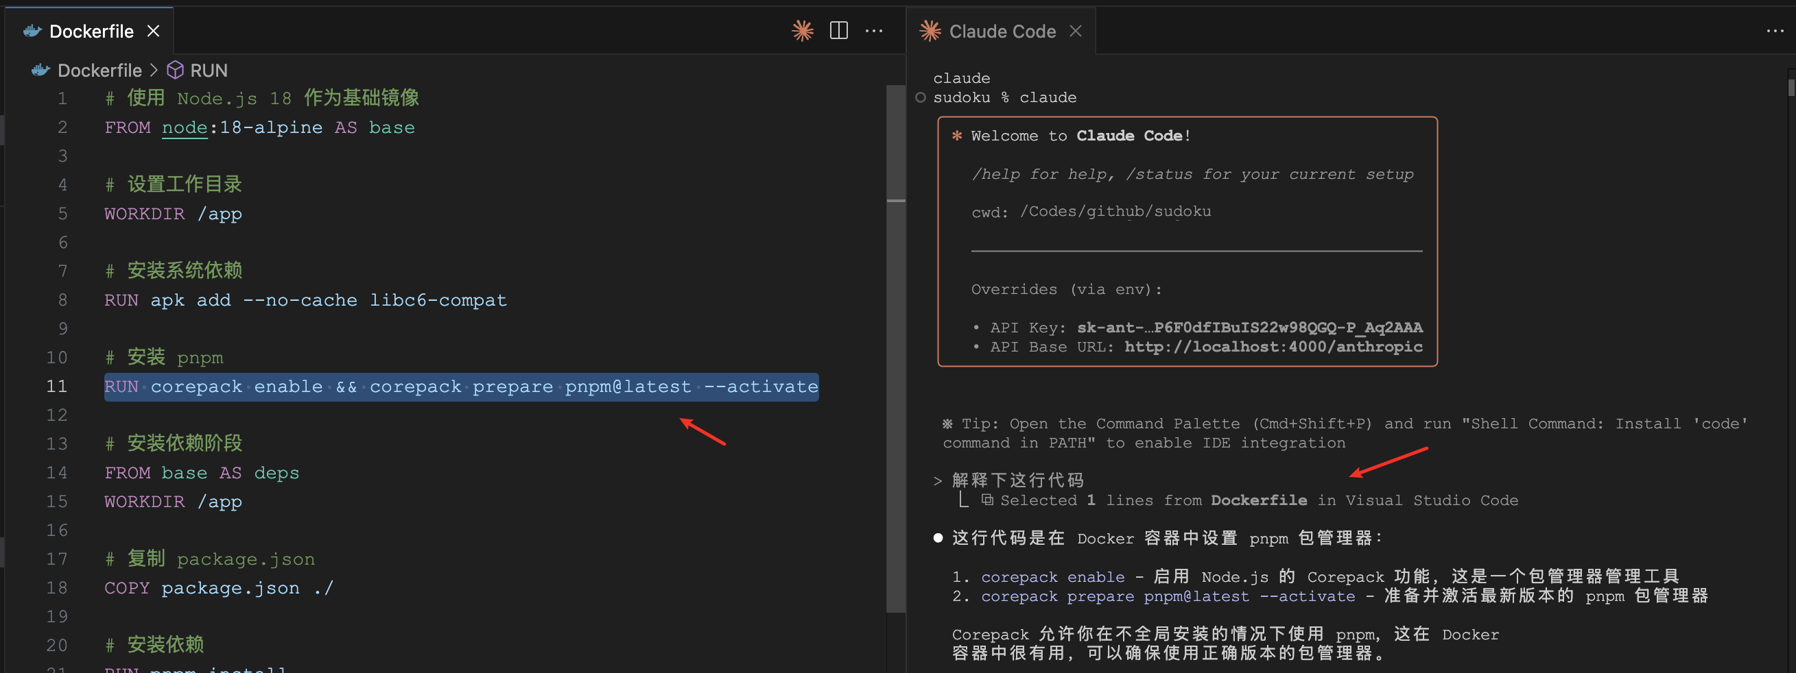Image resolution: width=1796 pixels, height=673 pixels.
Task: Click line number 2 in gutter
Action: [62, 127]
